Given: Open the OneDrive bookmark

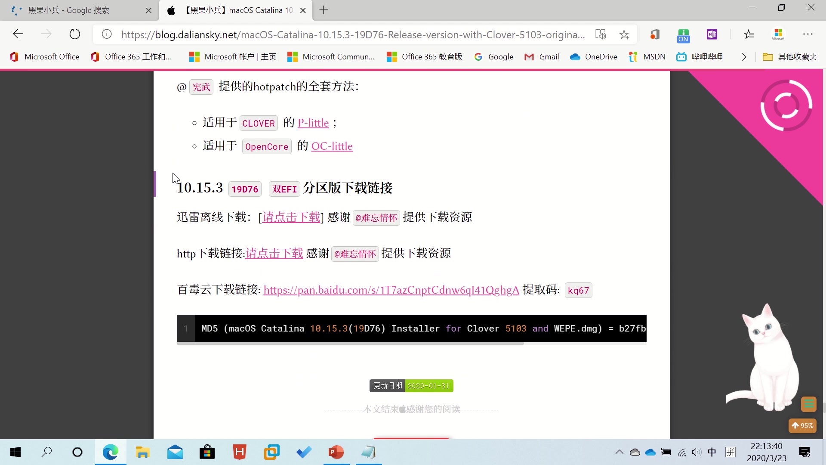Looking at the screenshot, I should [594, 57].
